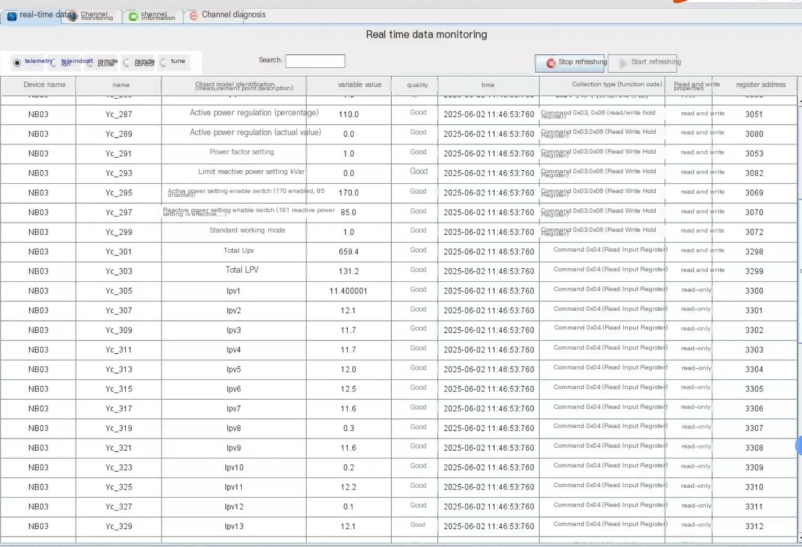Image resolution: width=802 pixels, height=547 pixels.
Task: Select the telemetry radio button
Action: coord(17,62)
